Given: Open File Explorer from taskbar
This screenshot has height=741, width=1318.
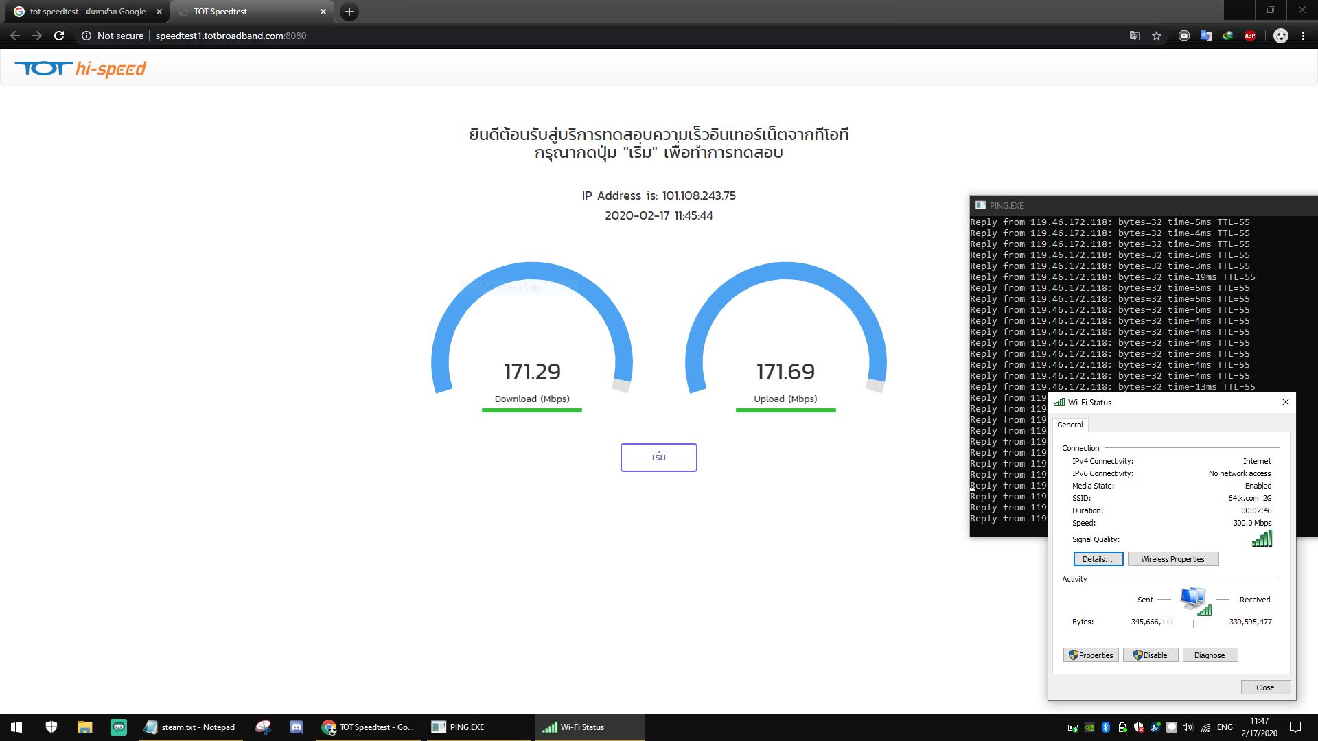Looking at the screenshot, I should click(84, 727).
